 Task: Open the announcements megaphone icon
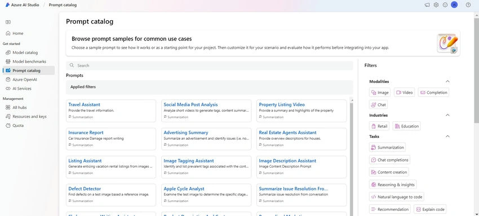pos(427,5)
